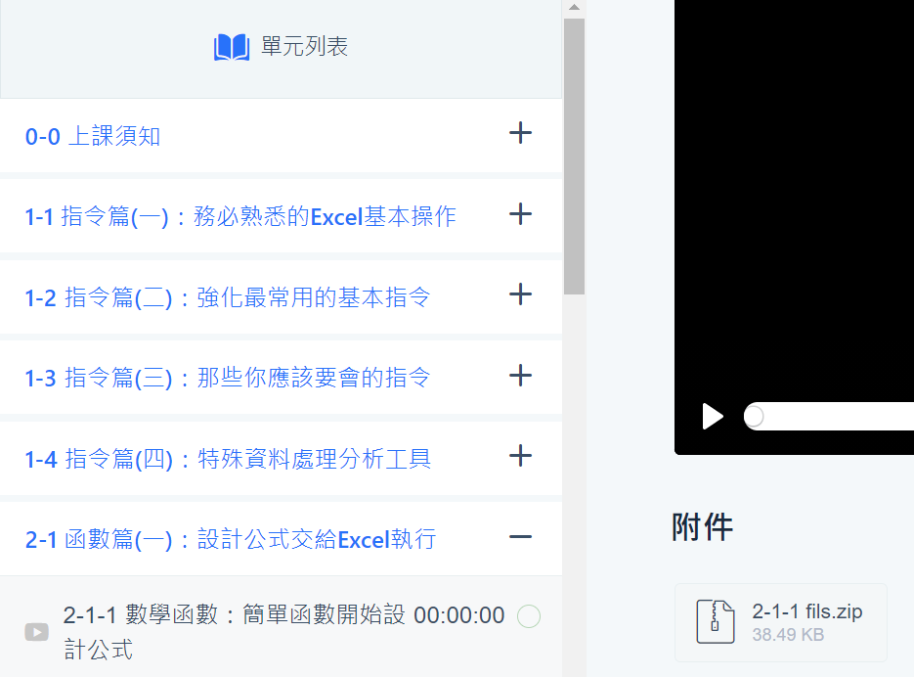Expand the 1-1 指令篇(一) section plus icon

point(520,214)
